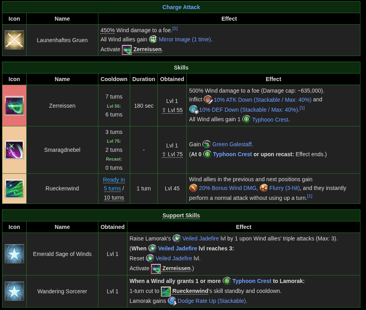Click the Zerreissen name cell in Skills

[62, 106]
